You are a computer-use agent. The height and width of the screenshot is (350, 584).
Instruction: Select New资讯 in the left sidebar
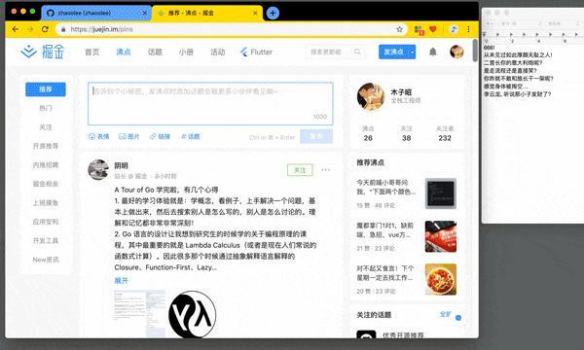pos(46,260)
